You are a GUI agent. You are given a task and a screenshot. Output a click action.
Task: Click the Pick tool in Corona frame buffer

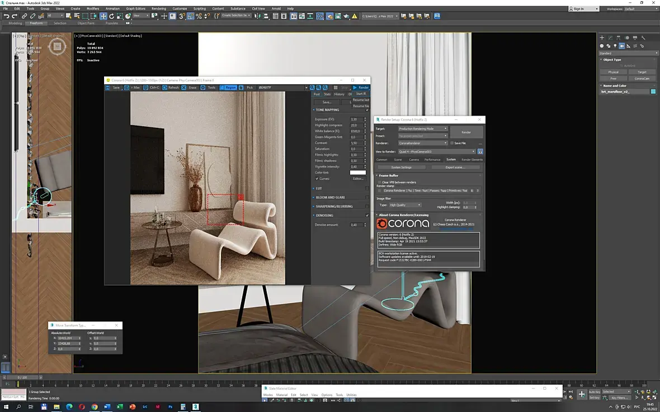[249, 88]
